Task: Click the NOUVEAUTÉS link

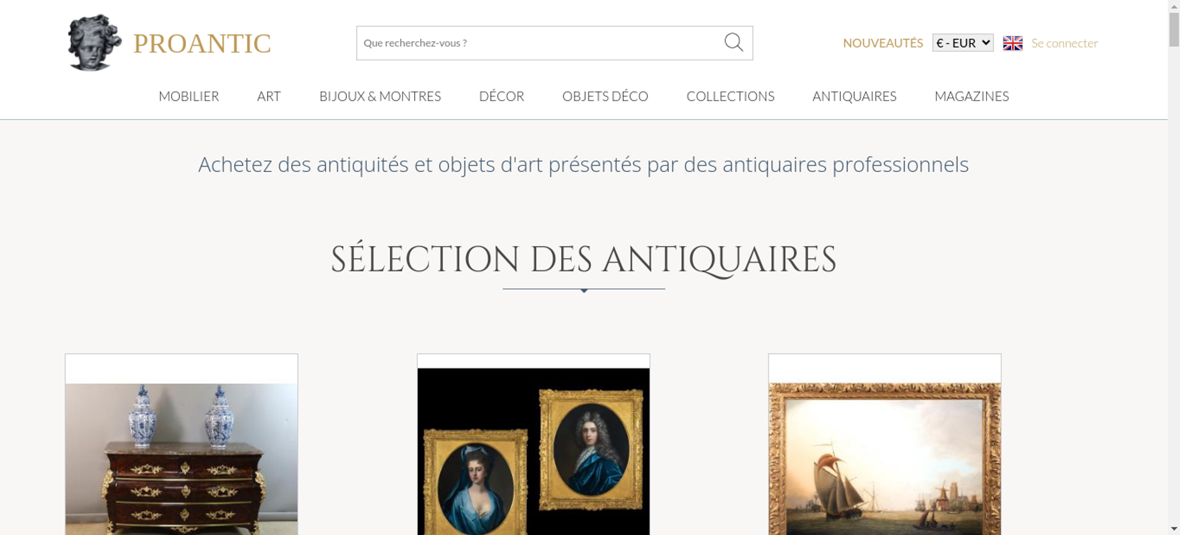Action: pos(883,43)
